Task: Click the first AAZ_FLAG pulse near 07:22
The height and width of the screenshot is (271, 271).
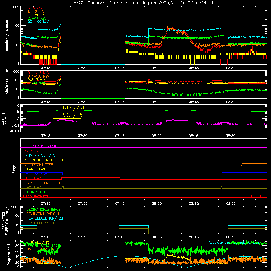Action: pyautogui.click(x=63, y=188)
